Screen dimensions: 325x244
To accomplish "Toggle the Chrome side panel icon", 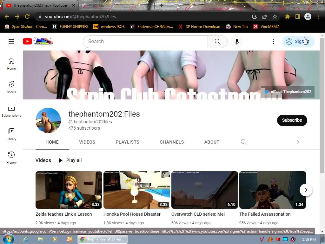I will (x=298, y=17).
